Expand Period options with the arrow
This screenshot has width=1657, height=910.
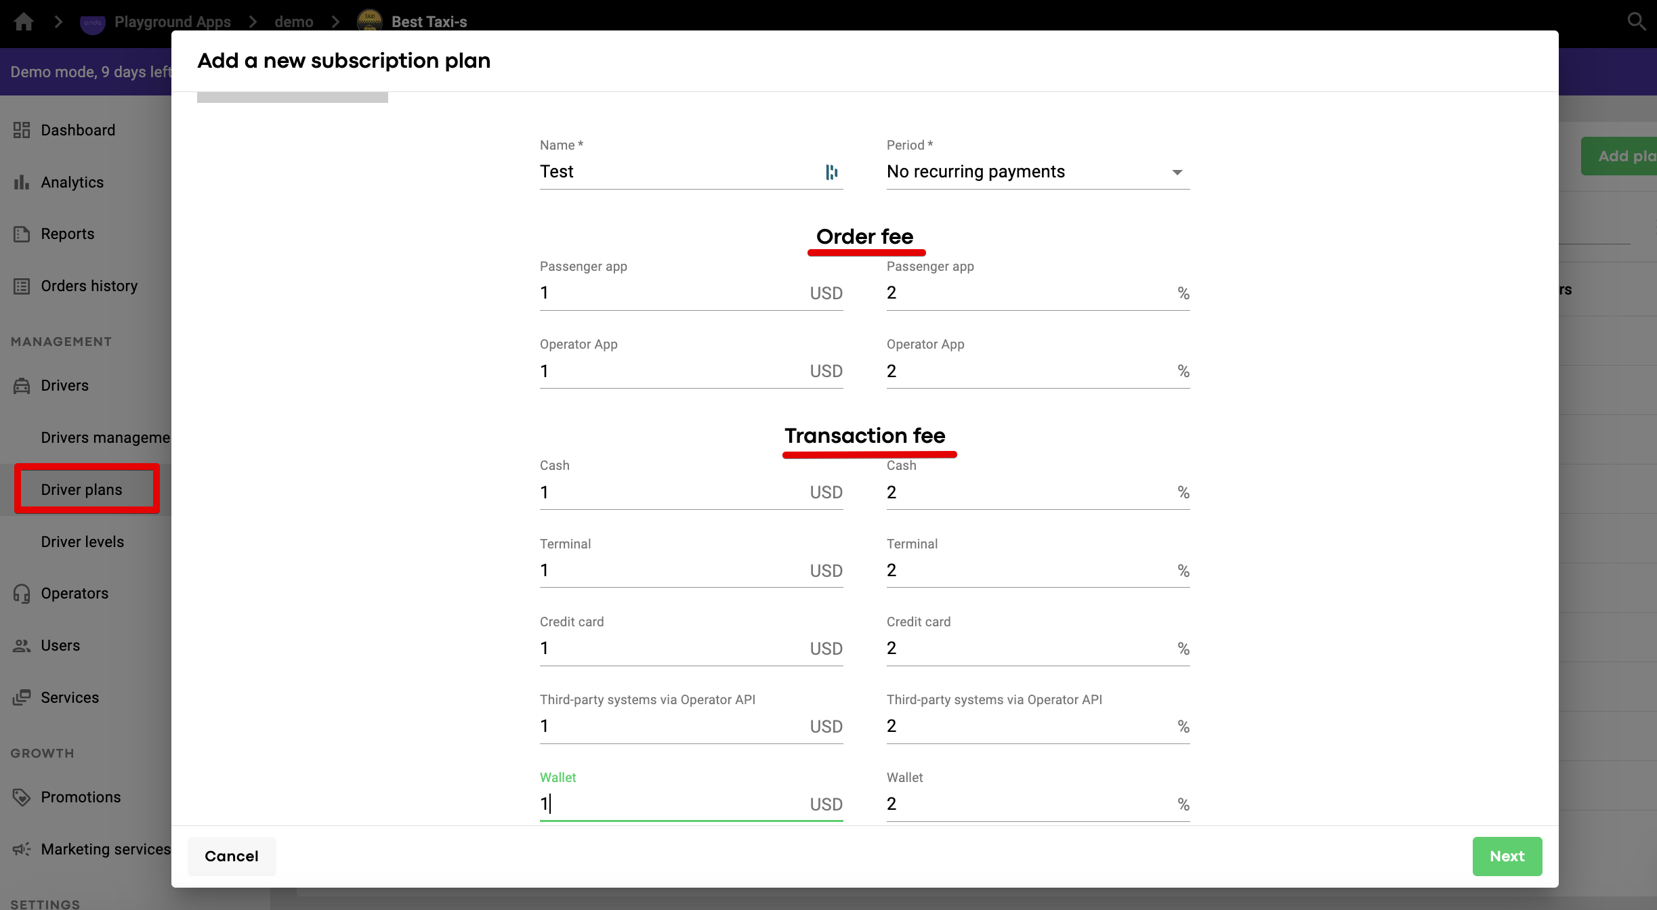tap(1177, 173)
